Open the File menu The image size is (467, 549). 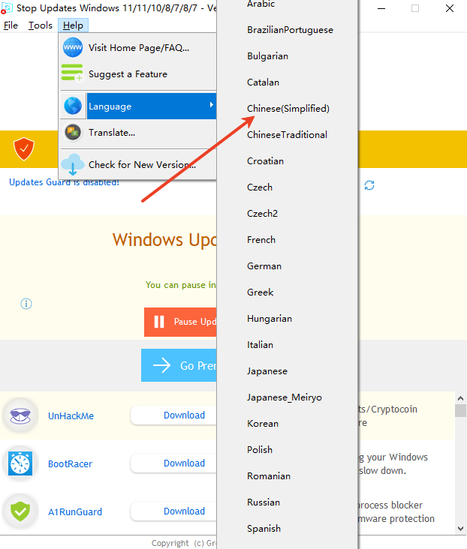11,25
